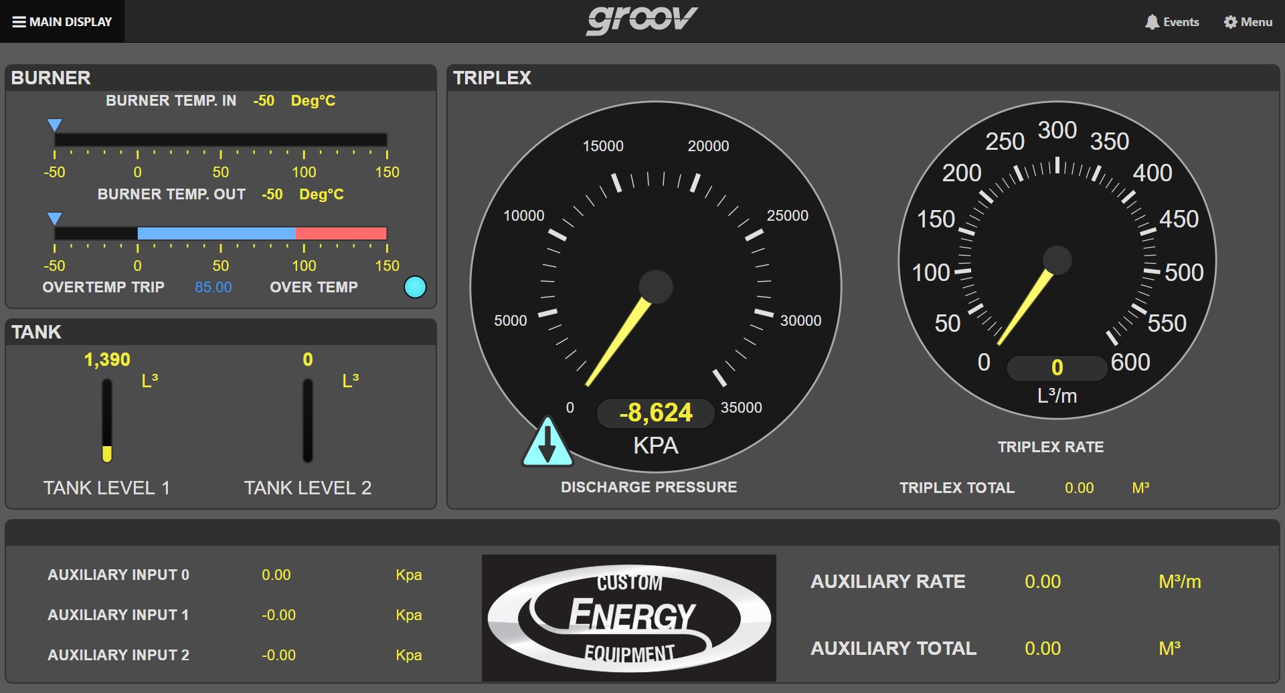Click the Burner Temp Out triangle marker
This screenshot has height=693, width=1285.
[x=55, y=219]
